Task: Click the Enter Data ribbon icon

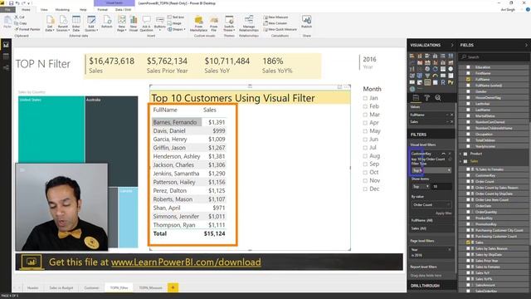Action: tap(76, 23)
